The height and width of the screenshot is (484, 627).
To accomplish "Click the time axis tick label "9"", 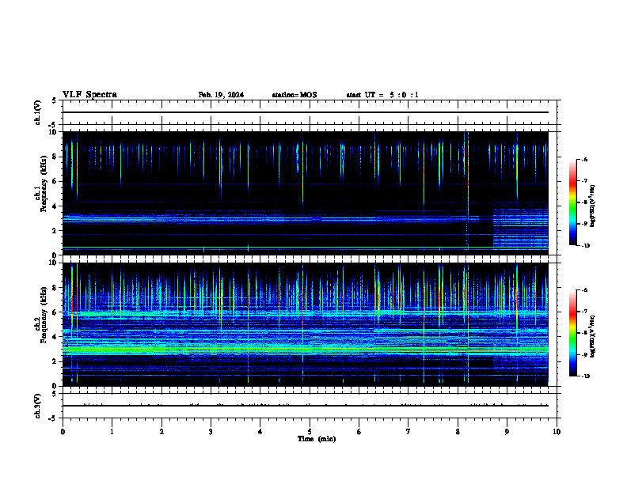I will tap(507, 432).
